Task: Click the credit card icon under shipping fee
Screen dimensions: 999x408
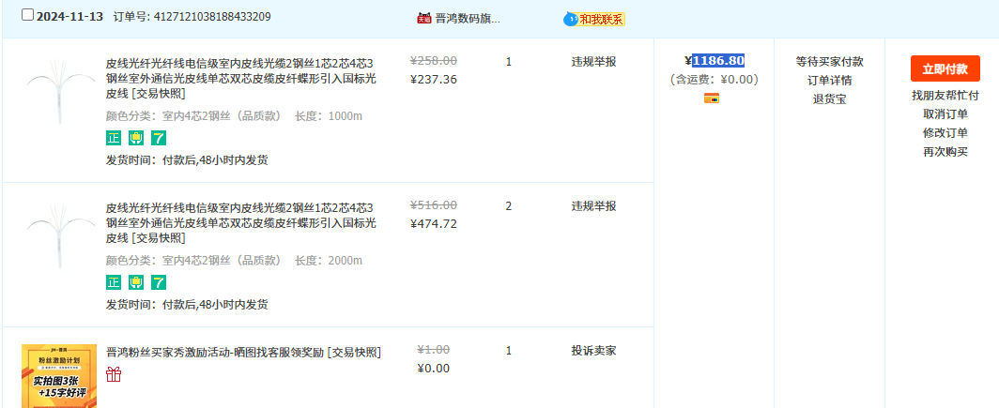Action: point(712,98)
